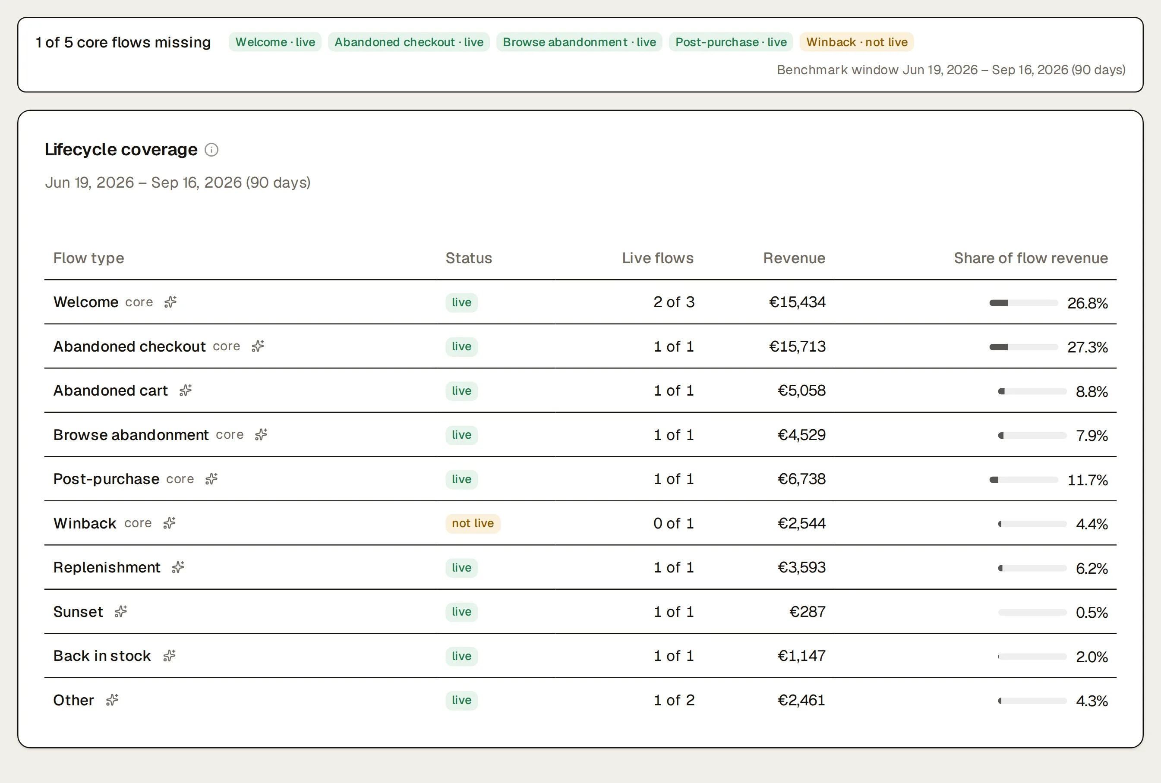Click the '1 of 5 core flows missing' text

tap(123, 42)
